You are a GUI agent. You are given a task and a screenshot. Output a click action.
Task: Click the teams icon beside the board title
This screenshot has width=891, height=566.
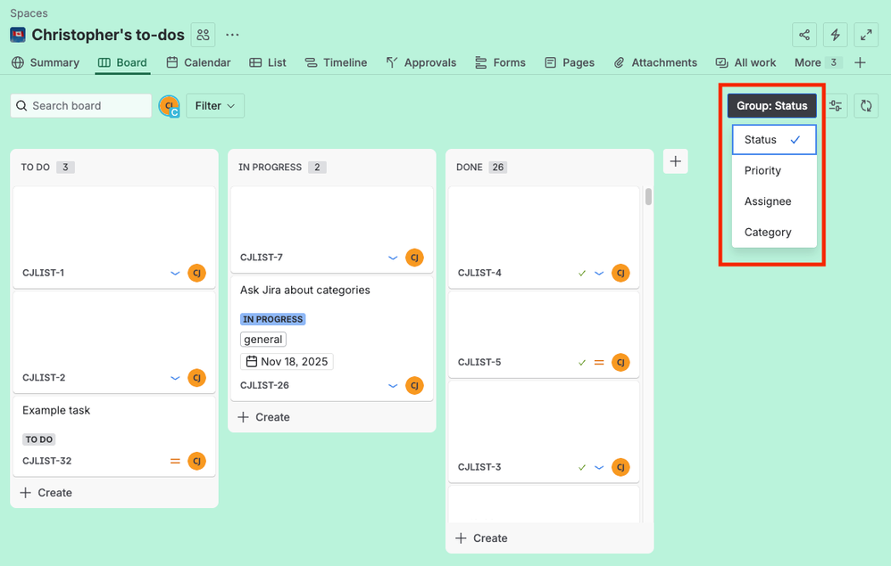(x=203, y=34)
